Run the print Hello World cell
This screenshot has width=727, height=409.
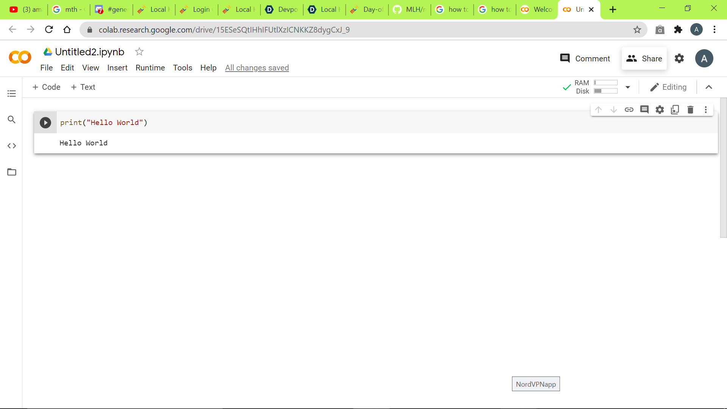click(x=45, y=123)
